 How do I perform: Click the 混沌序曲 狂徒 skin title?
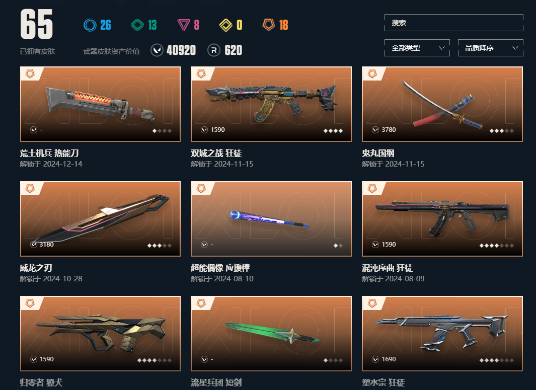click(388, 268)
